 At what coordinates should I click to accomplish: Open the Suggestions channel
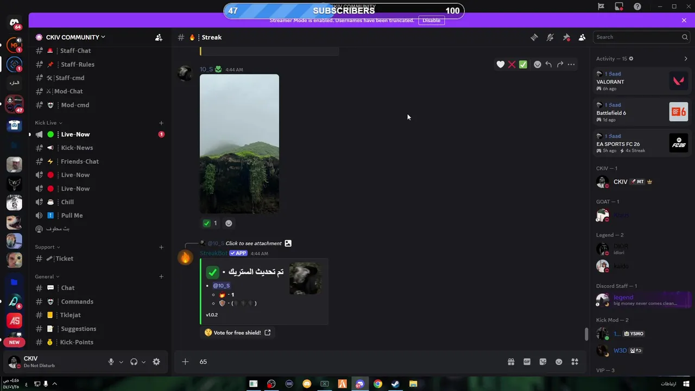[x=99, y=329]
